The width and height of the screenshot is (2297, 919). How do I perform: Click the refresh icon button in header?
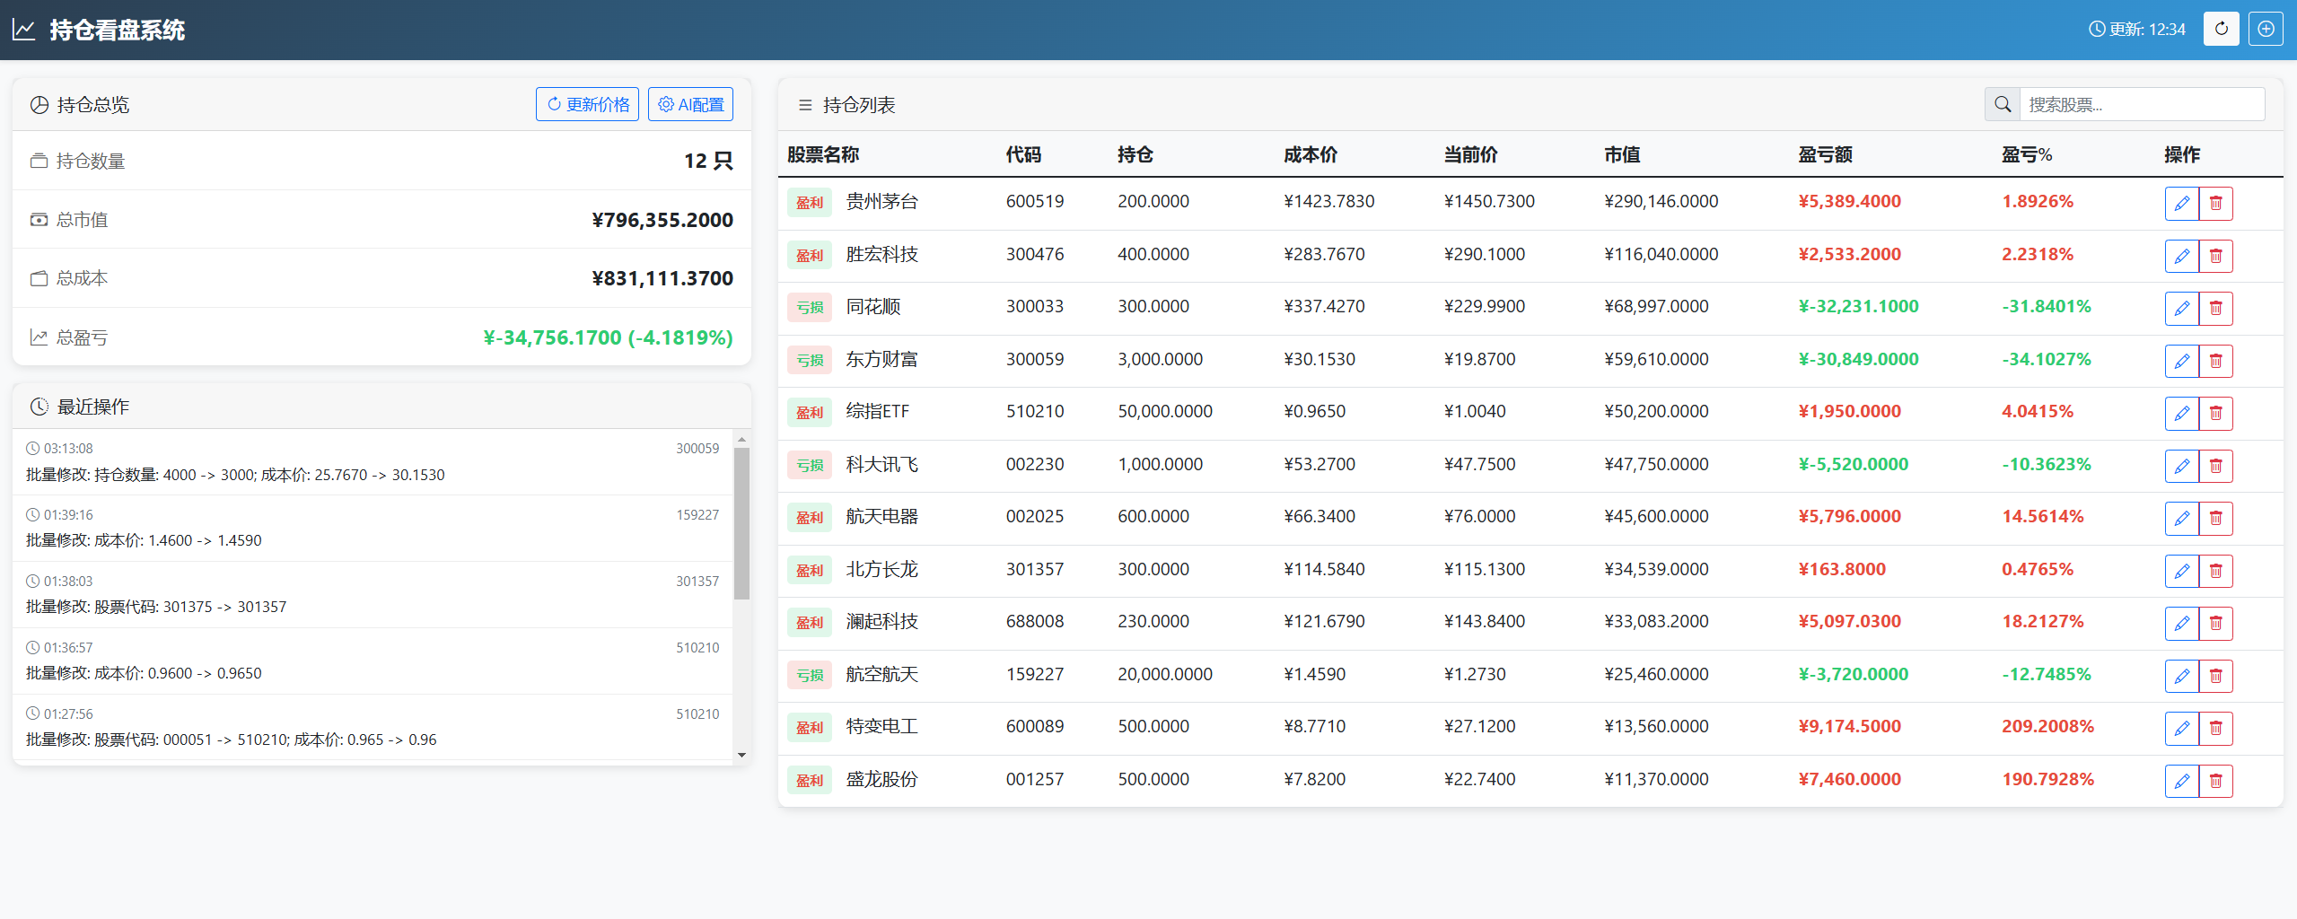tap(2221, 29)
